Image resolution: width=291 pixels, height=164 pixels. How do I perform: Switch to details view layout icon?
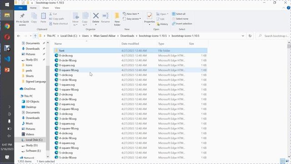tap(282, 161)
